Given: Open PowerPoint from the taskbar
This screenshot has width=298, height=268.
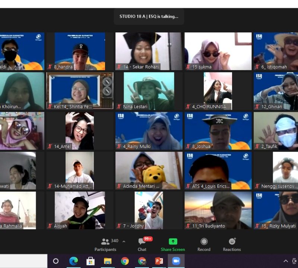Looking at the screenshot, I should (159, 261).
